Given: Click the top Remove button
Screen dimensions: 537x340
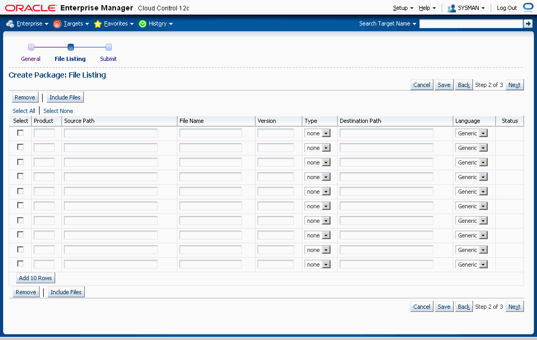Looking at the screenshot, I should pyautogui.click(x=25, y=97).
